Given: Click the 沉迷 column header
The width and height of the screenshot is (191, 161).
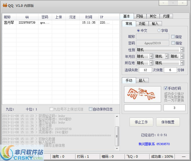Looking at the screenshot, I should pos(72,17).
